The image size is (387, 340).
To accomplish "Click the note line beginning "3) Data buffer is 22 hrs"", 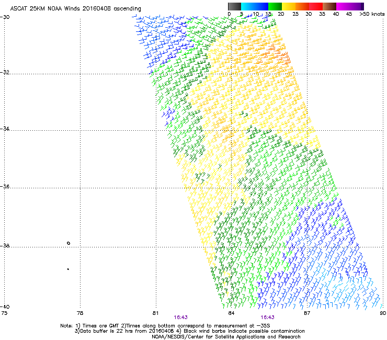I will tap(189, 331).
